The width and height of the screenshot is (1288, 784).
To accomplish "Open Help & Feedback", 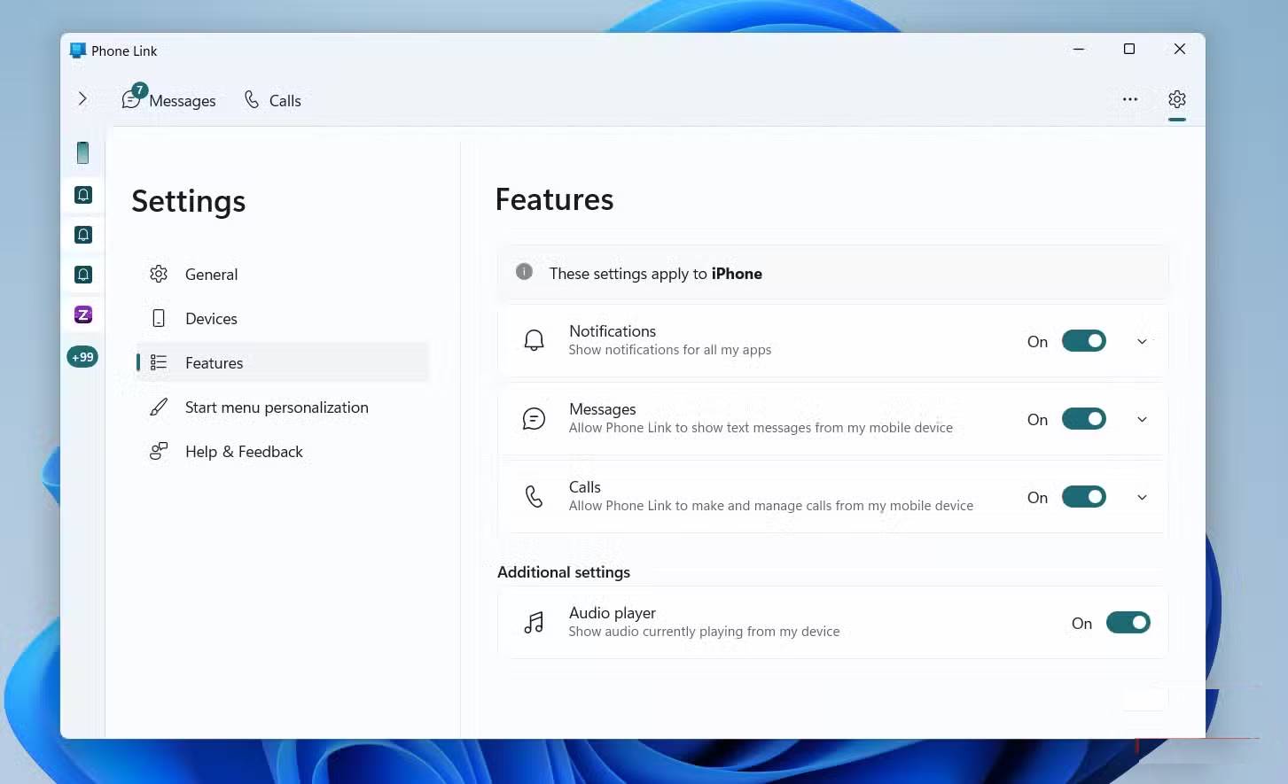I will click(283, 452).
